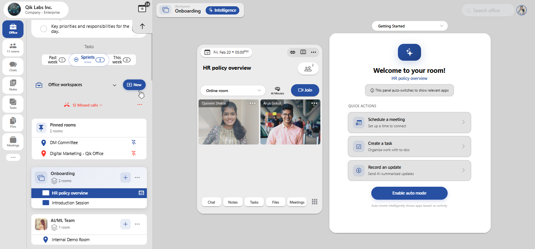Open Chats from the left sidebar
This screenshot has width=535, height=249.
[13, 67]
